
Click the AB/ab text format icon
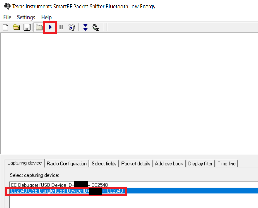[x=96, y=27]
